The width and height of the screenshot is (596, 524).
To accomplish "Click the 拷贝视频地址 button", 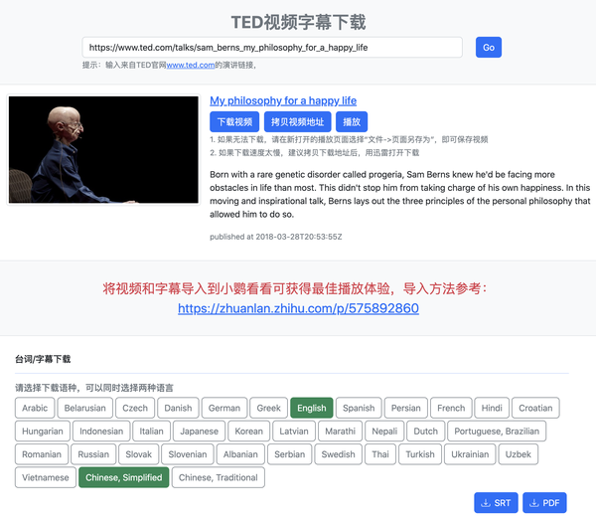I will [298, 121].
